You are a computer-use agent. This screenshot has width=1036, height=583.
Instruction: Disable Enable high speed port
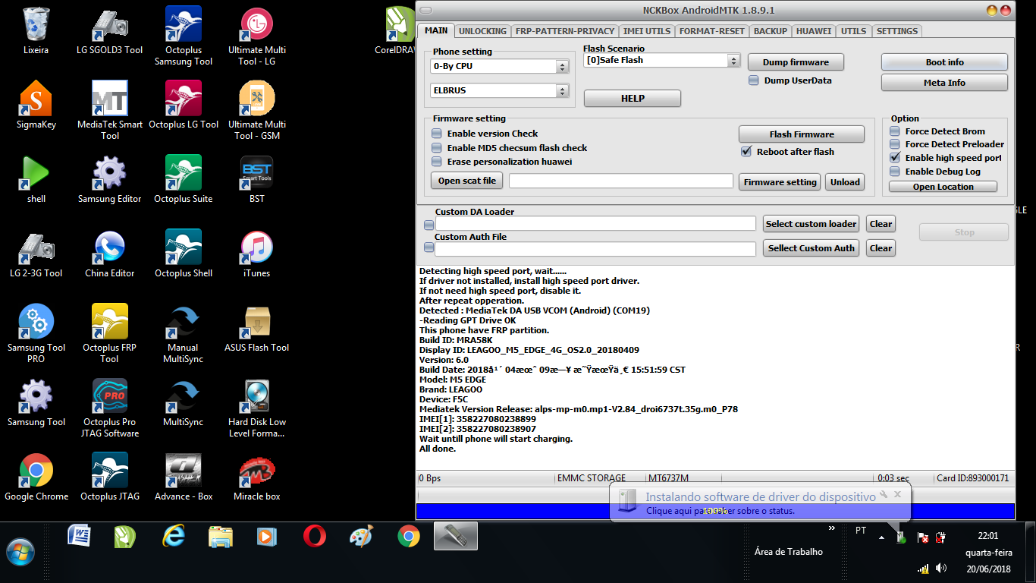click(895, 158)
